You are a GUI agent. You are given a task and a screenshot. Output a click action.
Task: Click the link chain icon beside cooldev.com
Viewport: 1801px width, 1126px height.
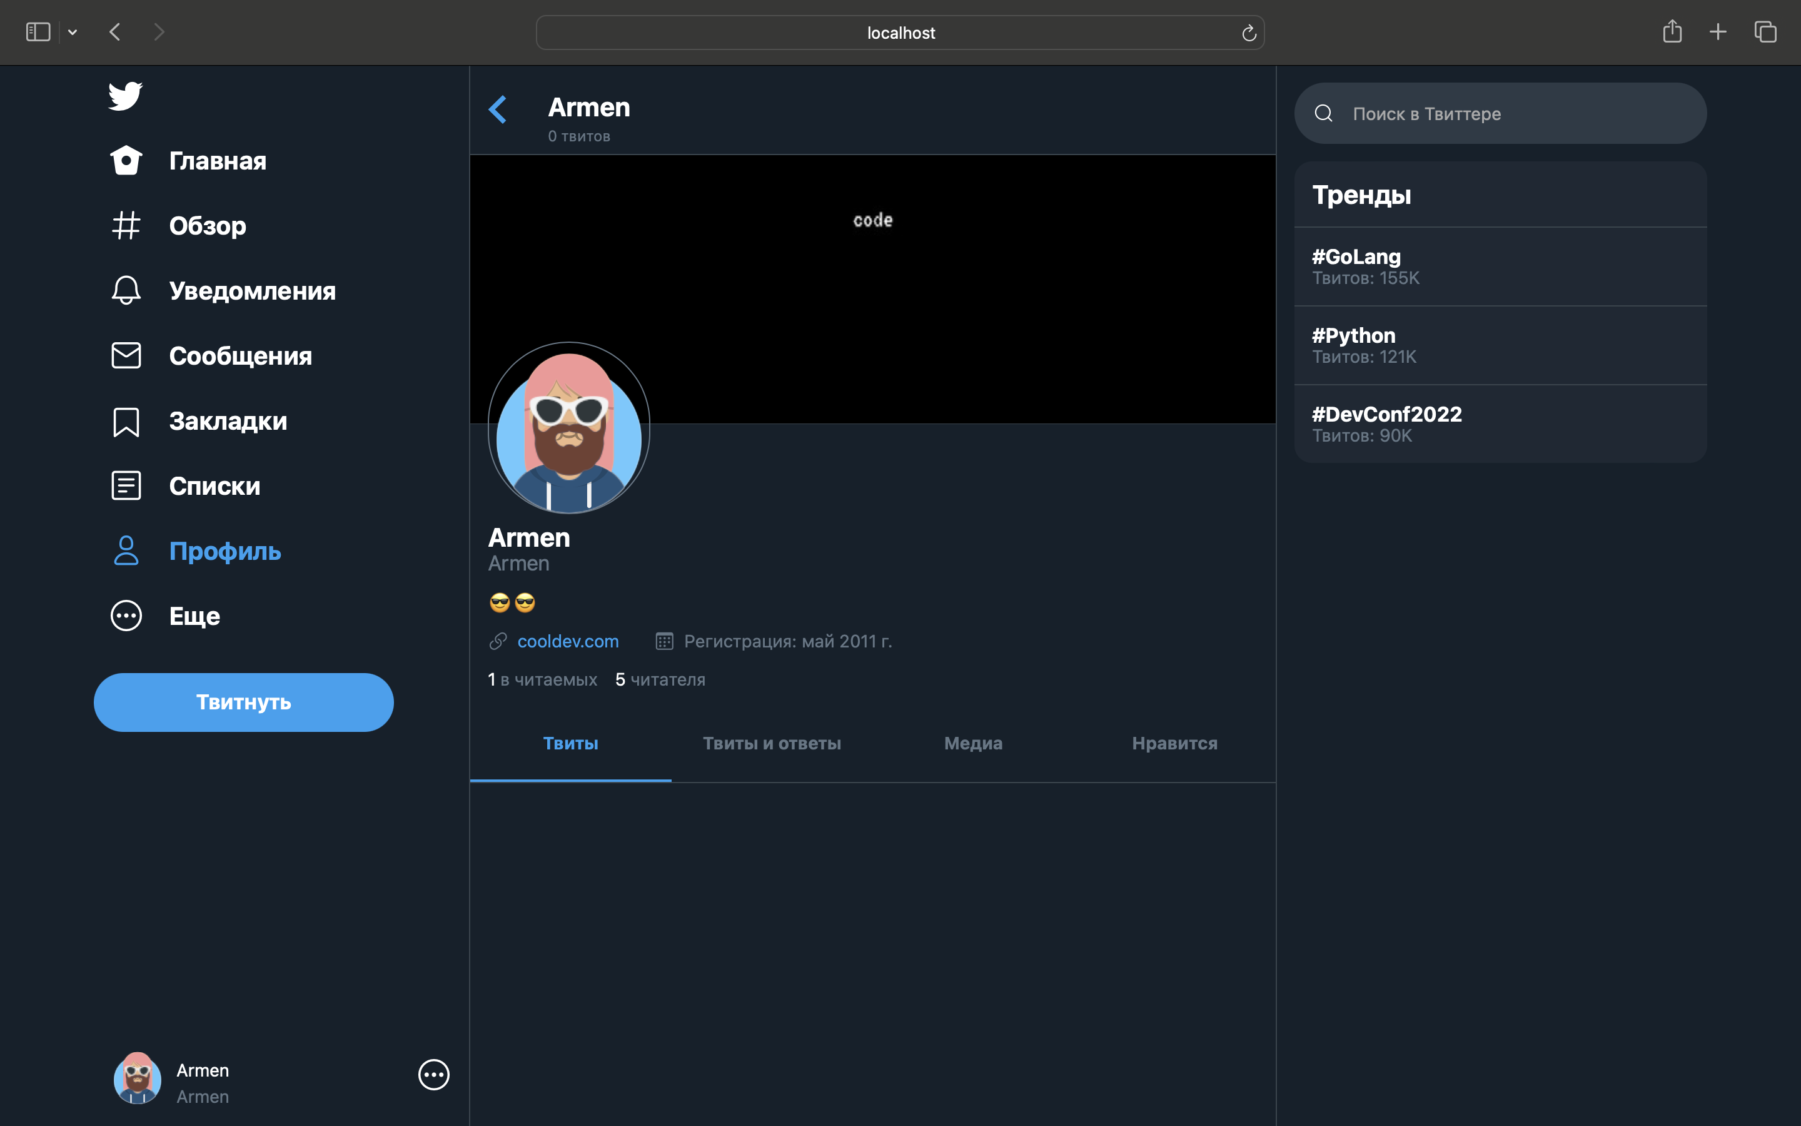[x=498, y=641]
